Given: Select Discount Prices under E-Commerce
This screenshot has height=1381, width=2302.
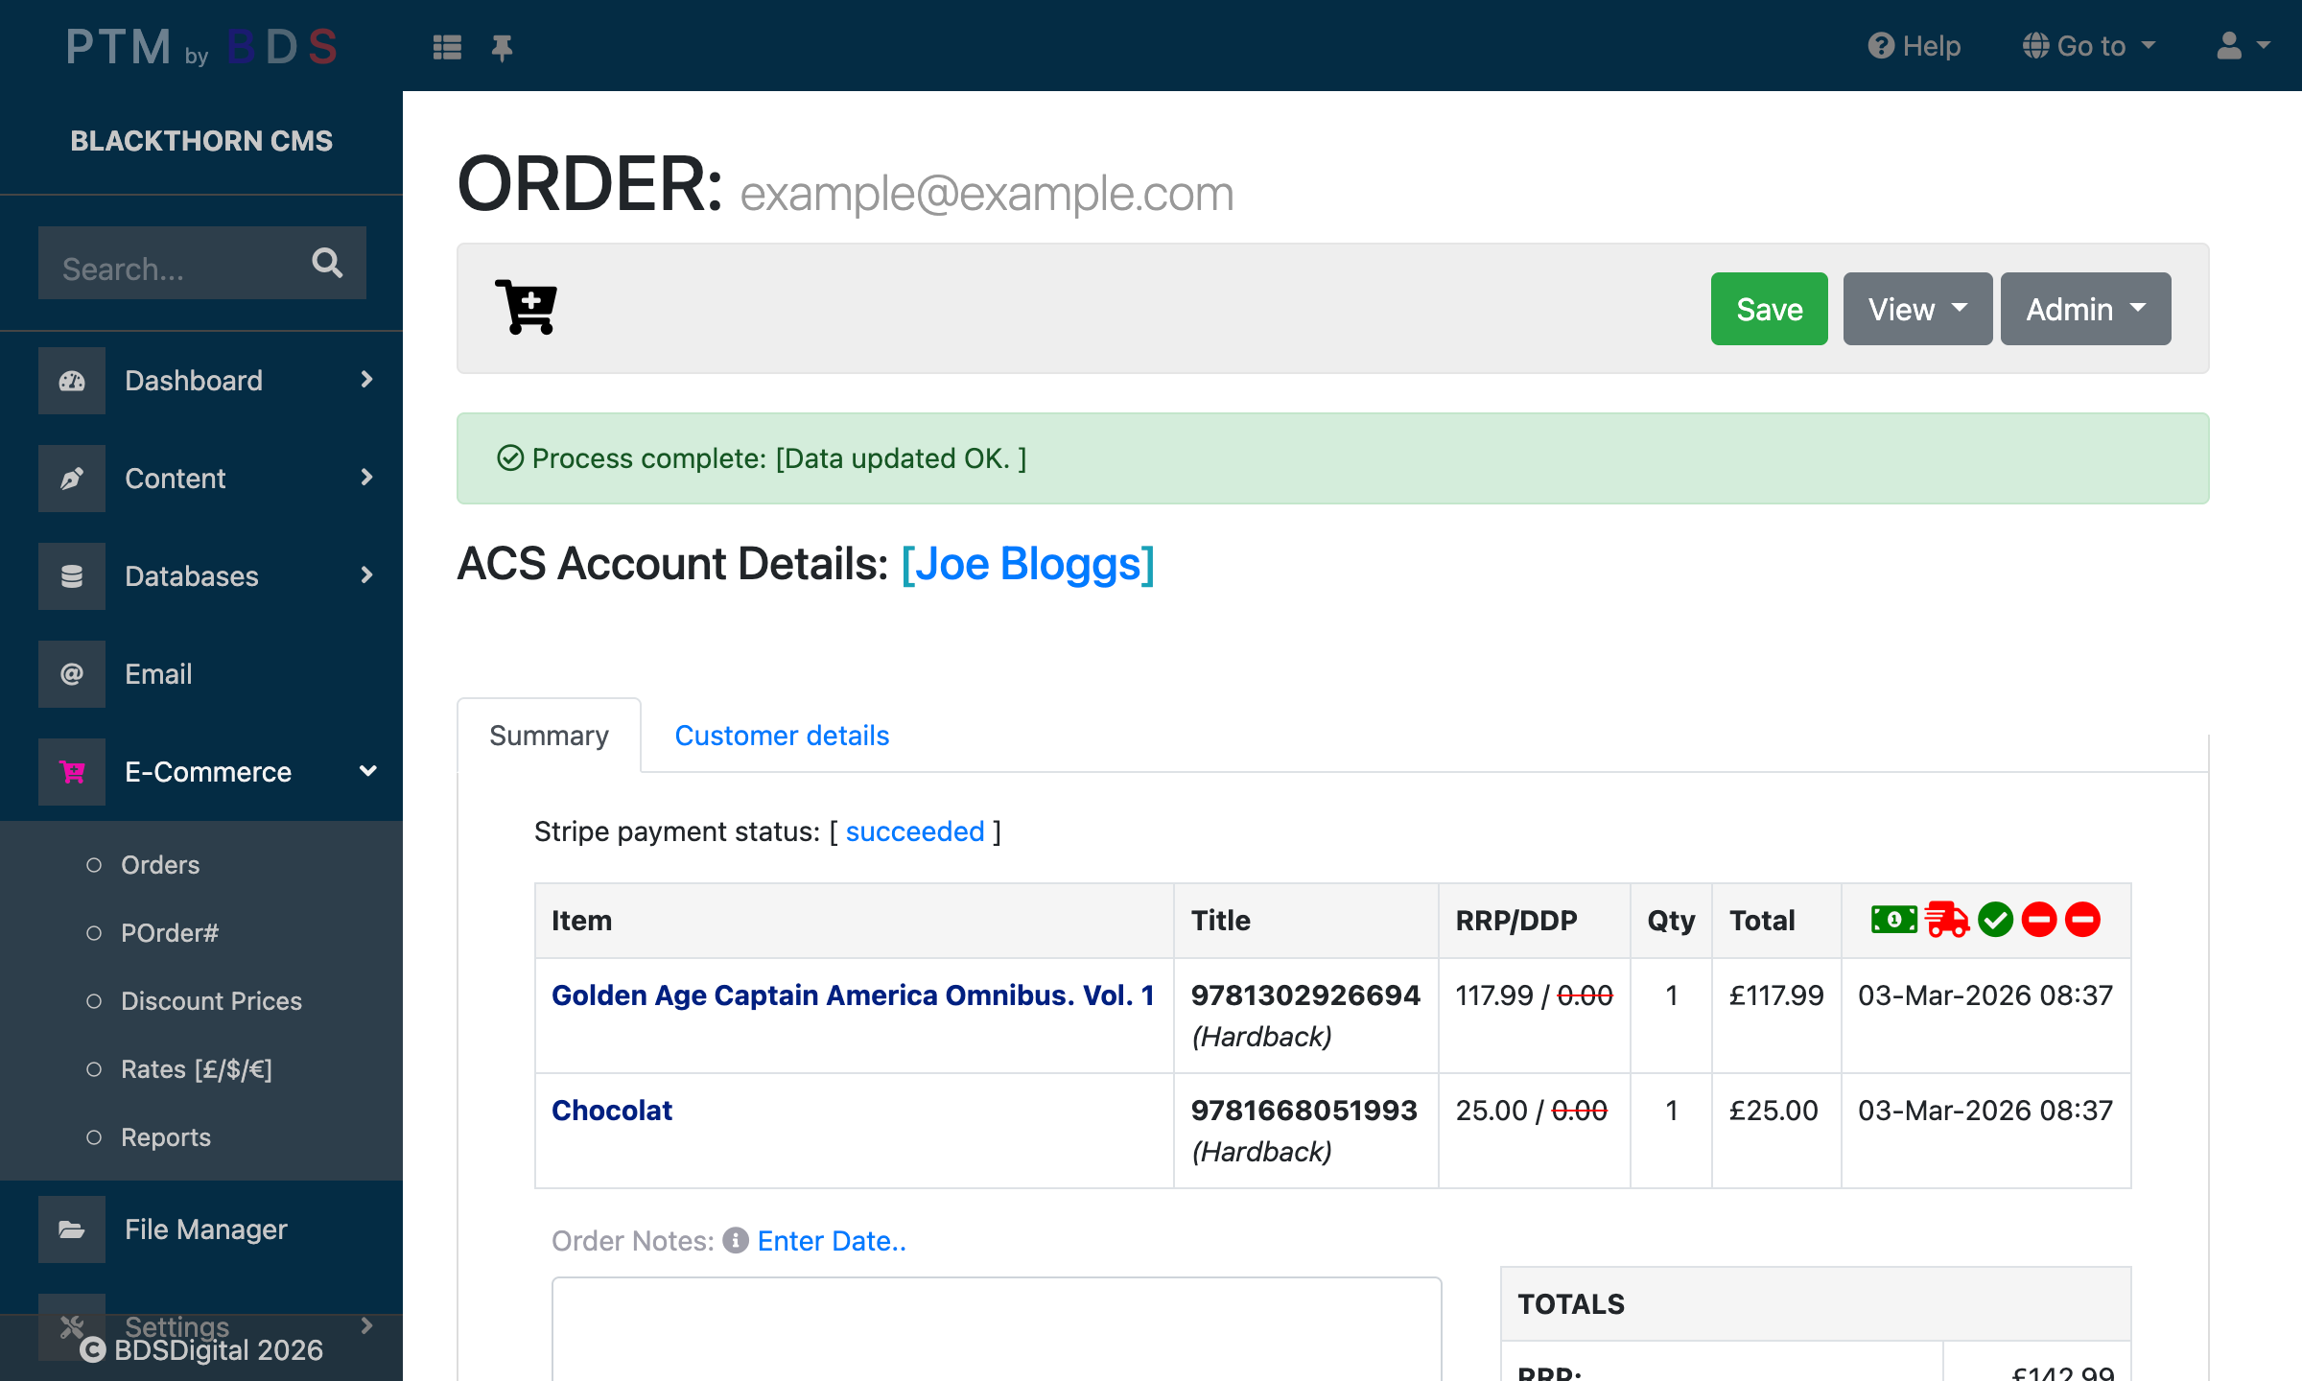Looking at the screenshot, I should pyautogui.click(x=212, y=1001).
